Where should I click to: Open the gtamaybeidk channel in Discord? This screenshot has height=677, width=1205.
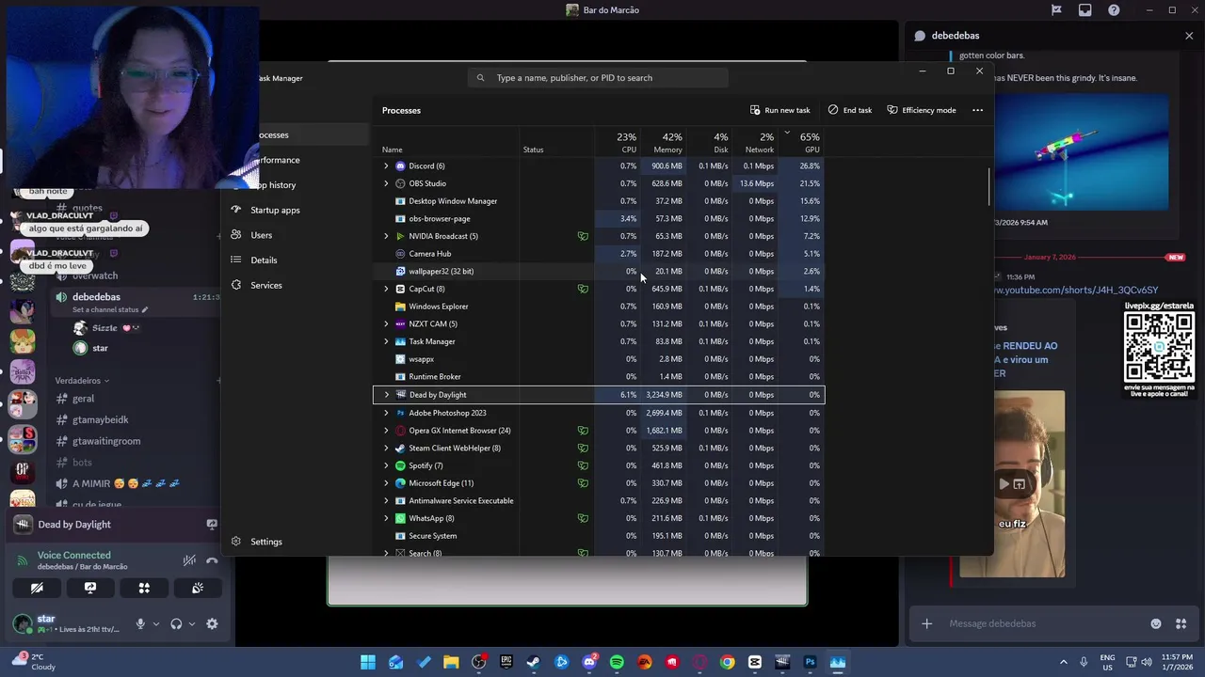coord(100,419)
